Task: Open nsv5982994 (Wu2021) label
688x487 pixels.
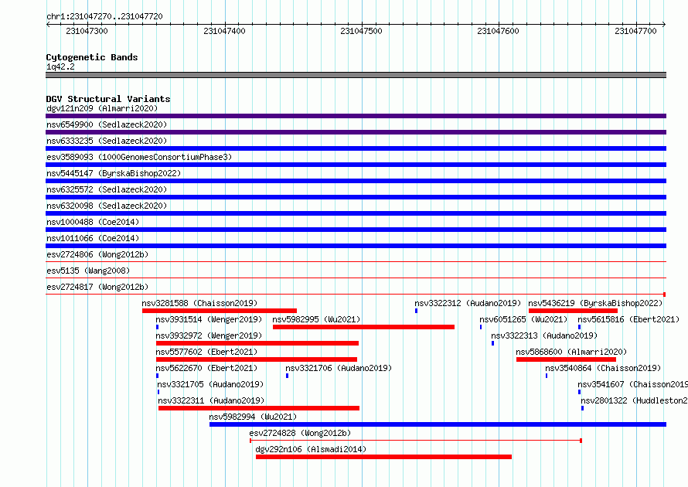Action: [x=253, y=417]
